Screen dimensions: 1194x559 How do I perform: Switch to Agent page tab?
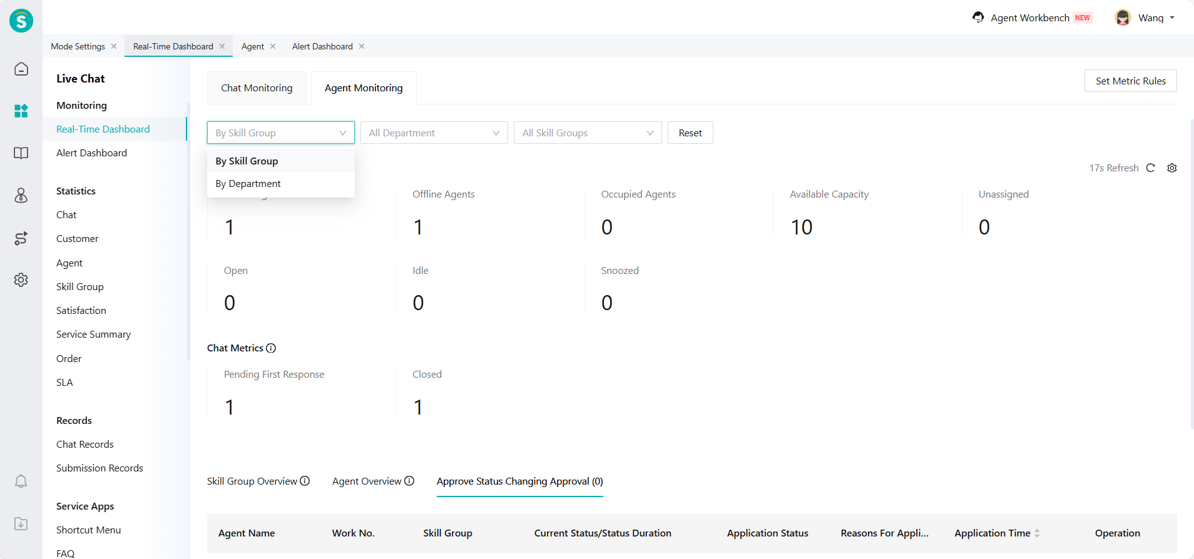(253, 46)
